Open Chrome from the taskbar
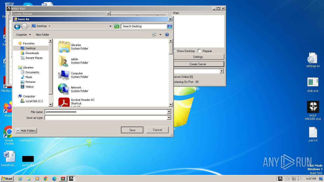 pyautogui.click(x=46, y=179)
